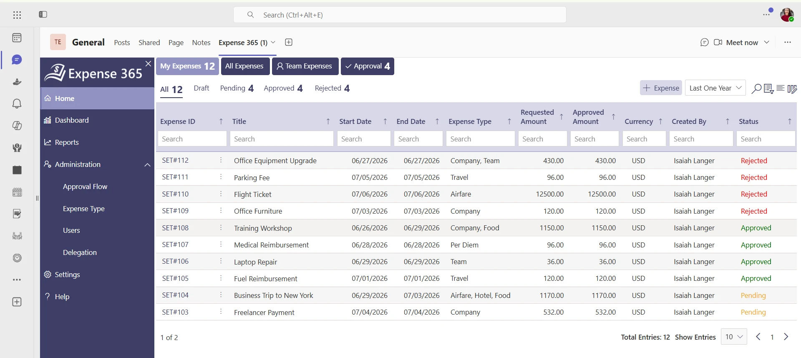Click the Title column search field
The image size is (801, 358).
[282, 139]
